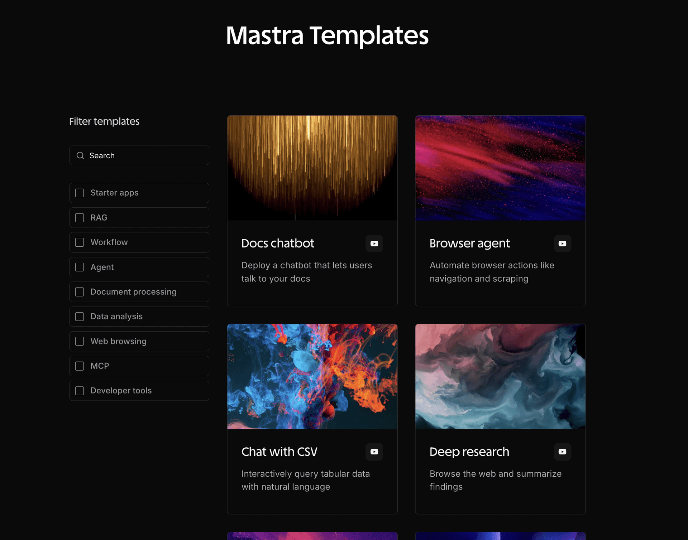
Task: Check the Document processing filter
Action: 79,291
